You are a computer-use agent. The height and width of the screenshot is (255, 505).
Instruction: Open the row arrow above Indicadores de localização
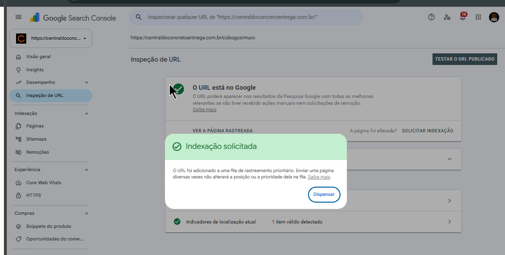tap(450, 201)
